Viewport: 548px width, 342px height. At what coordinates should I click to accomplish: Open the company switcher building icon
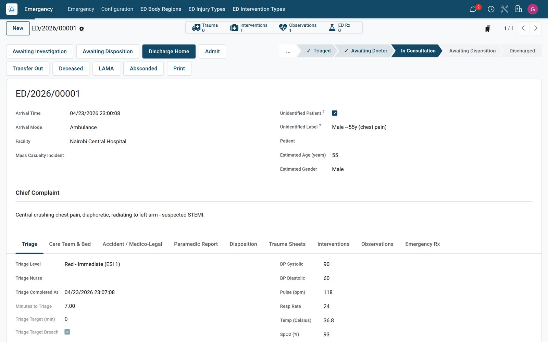coord(518,9)
